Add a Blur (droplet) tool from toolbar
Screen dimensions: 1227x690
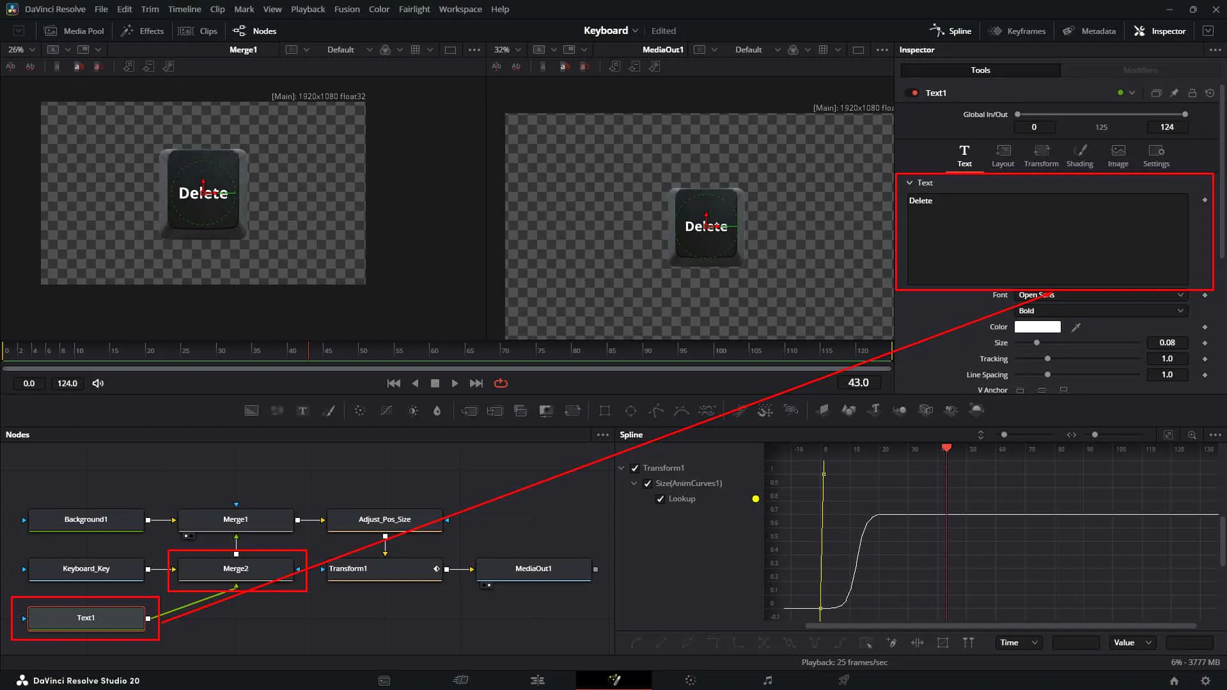tap(437, 411)
